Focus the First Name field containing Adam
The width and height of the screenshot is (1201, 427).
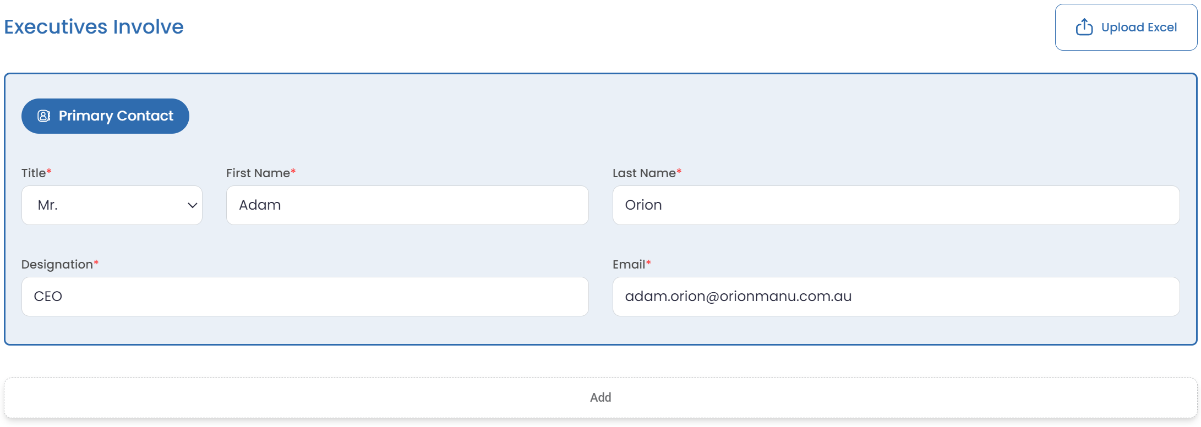(x=407, y=205)
